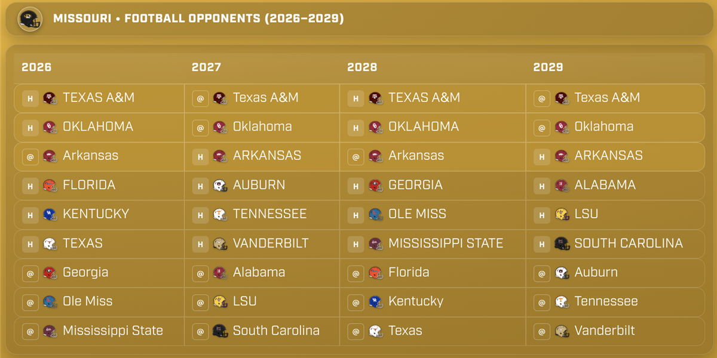Click the Missouri helmet logo in header
The width and height of the screenshot is (717, 358).
click(x=30, y=19)
